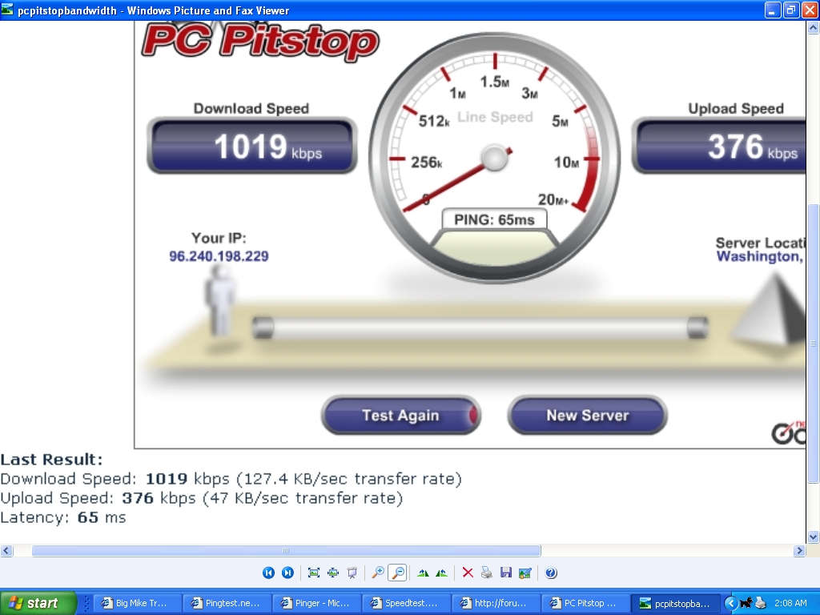This screenshot has width=820, height=615.
Task: Open the image for editing
Action: coord(525,573)
